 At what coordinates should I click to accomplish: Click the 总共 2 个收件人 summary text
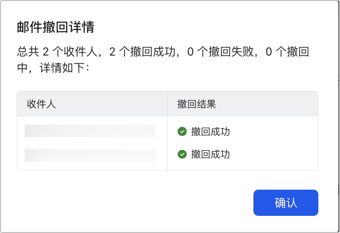[x=57, y=52]
